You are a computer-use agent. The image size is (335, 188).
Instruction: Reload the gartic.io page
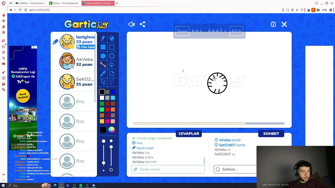click(20, 10)
